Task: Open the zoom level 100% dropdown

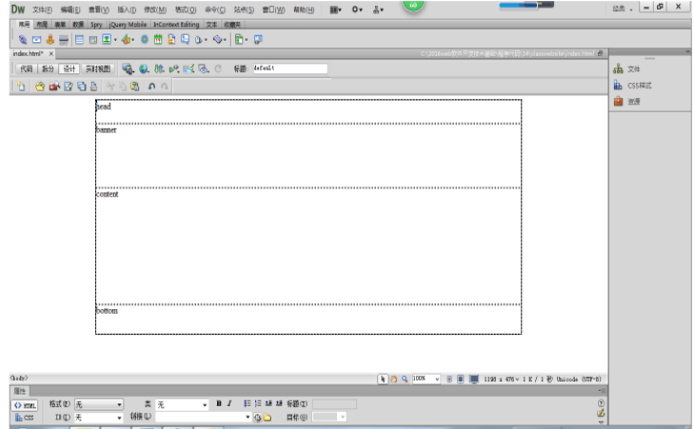Action: (437, 379)
